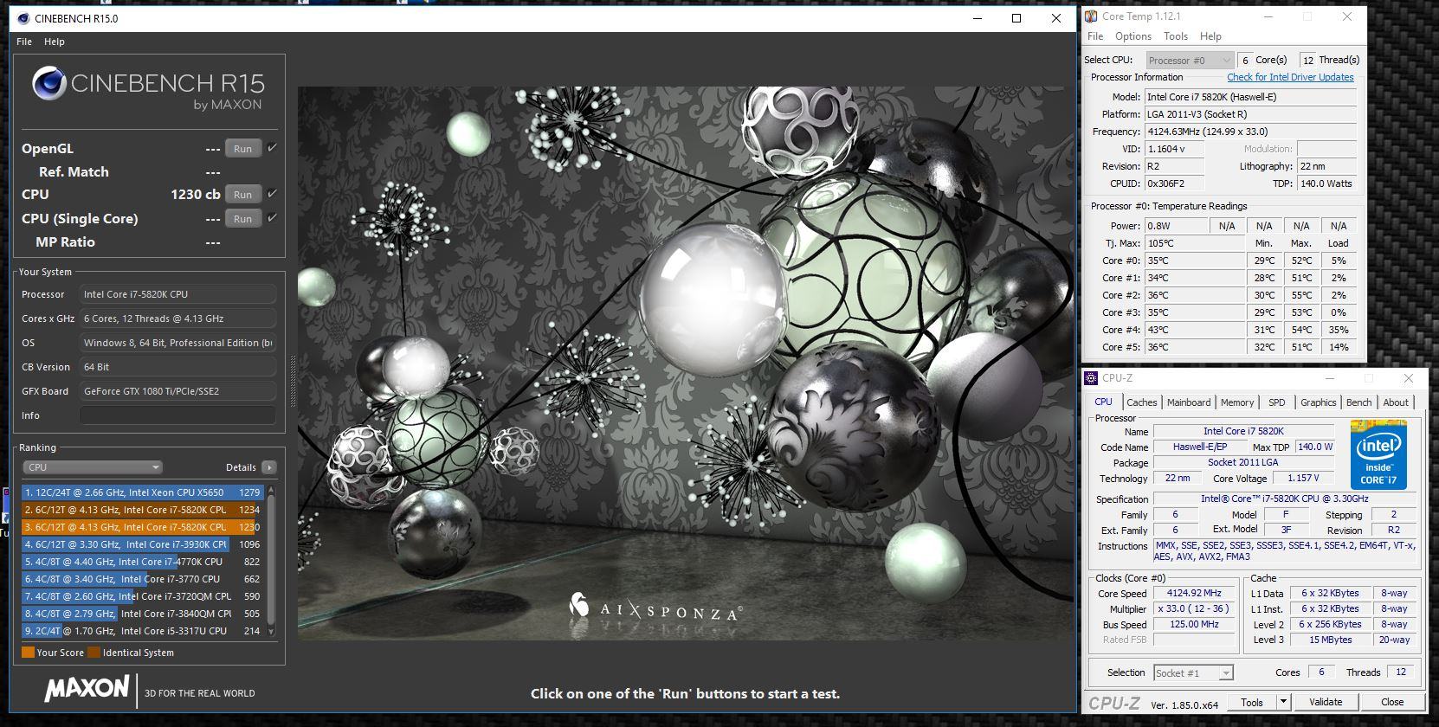Open the Core Temp Tools menu
Screen dimensions: 1439x727
tap(1176, 36)
